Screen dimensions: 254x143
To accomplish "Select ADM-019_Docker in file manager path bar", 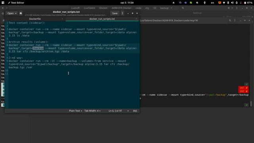I will coord(121,8).
